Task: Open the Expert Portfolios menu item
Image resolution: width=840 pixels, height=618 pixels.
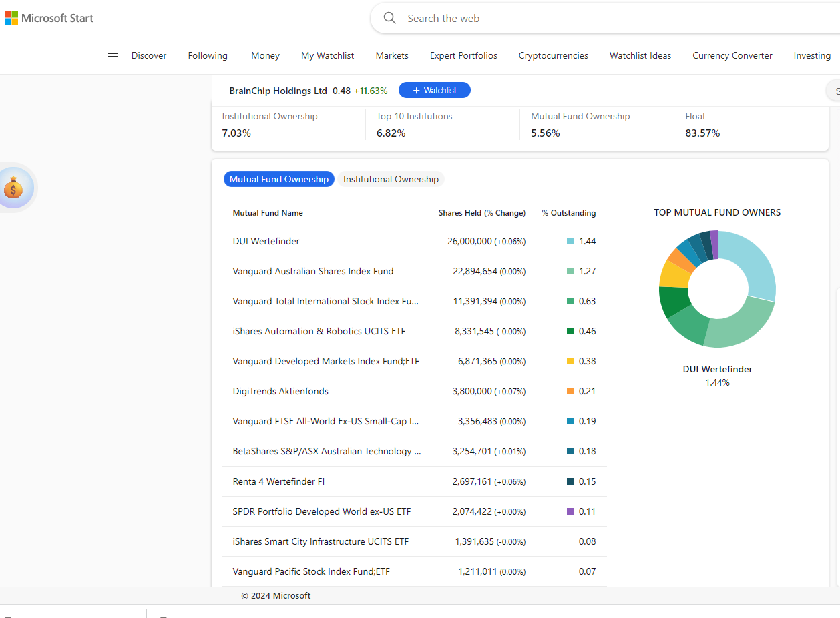Action: (x=463, y=56)
